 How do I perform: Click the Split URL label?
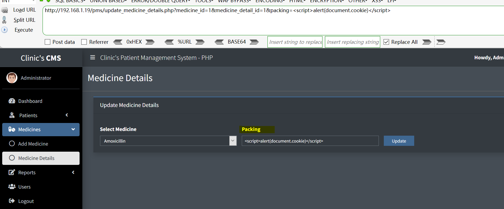(25, 20)
